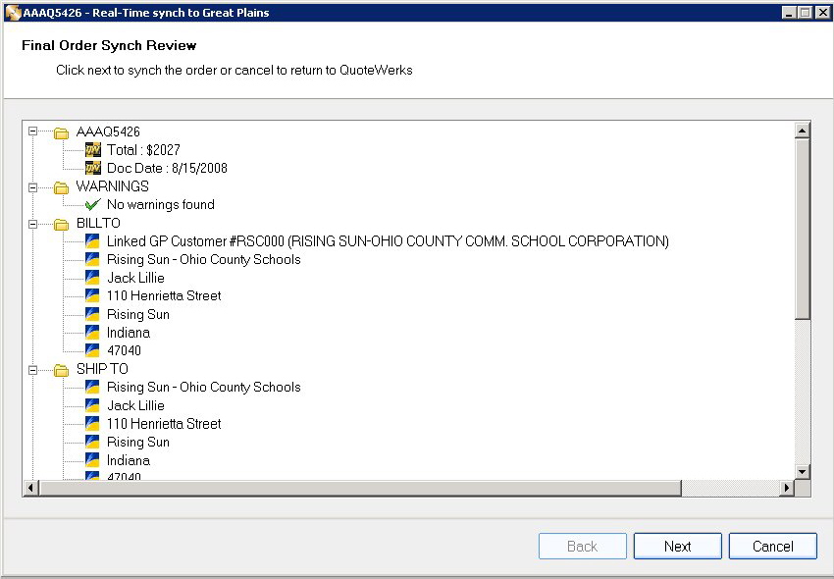
Task: Select BILLTO 'Rising Sun - Ohio County Schools' text
Action: point(204,259)
